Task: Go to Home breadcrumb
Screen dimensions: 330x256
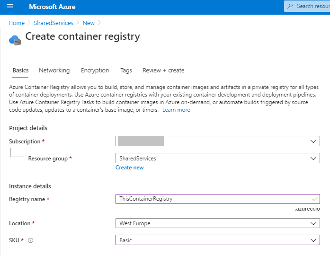Action: pos(17,23)
